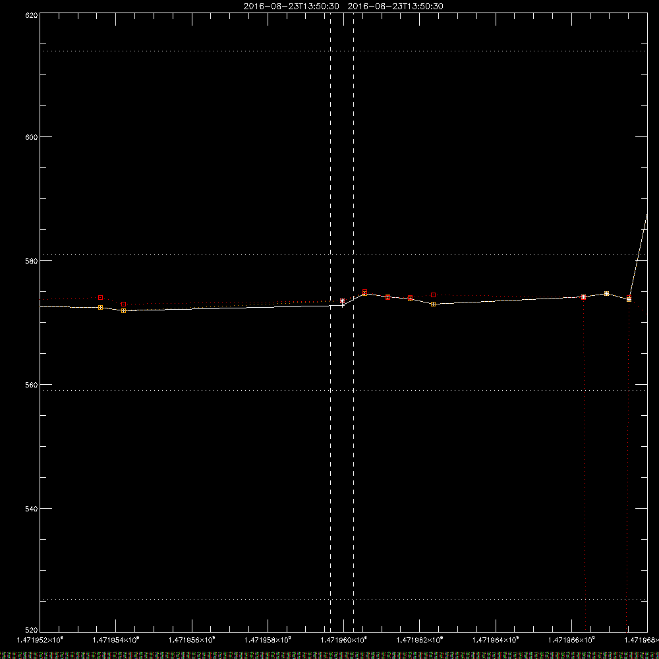
Task: Click the second 2016-08-23T13:50:30 timestamp in the title
Action: point(395,7)
